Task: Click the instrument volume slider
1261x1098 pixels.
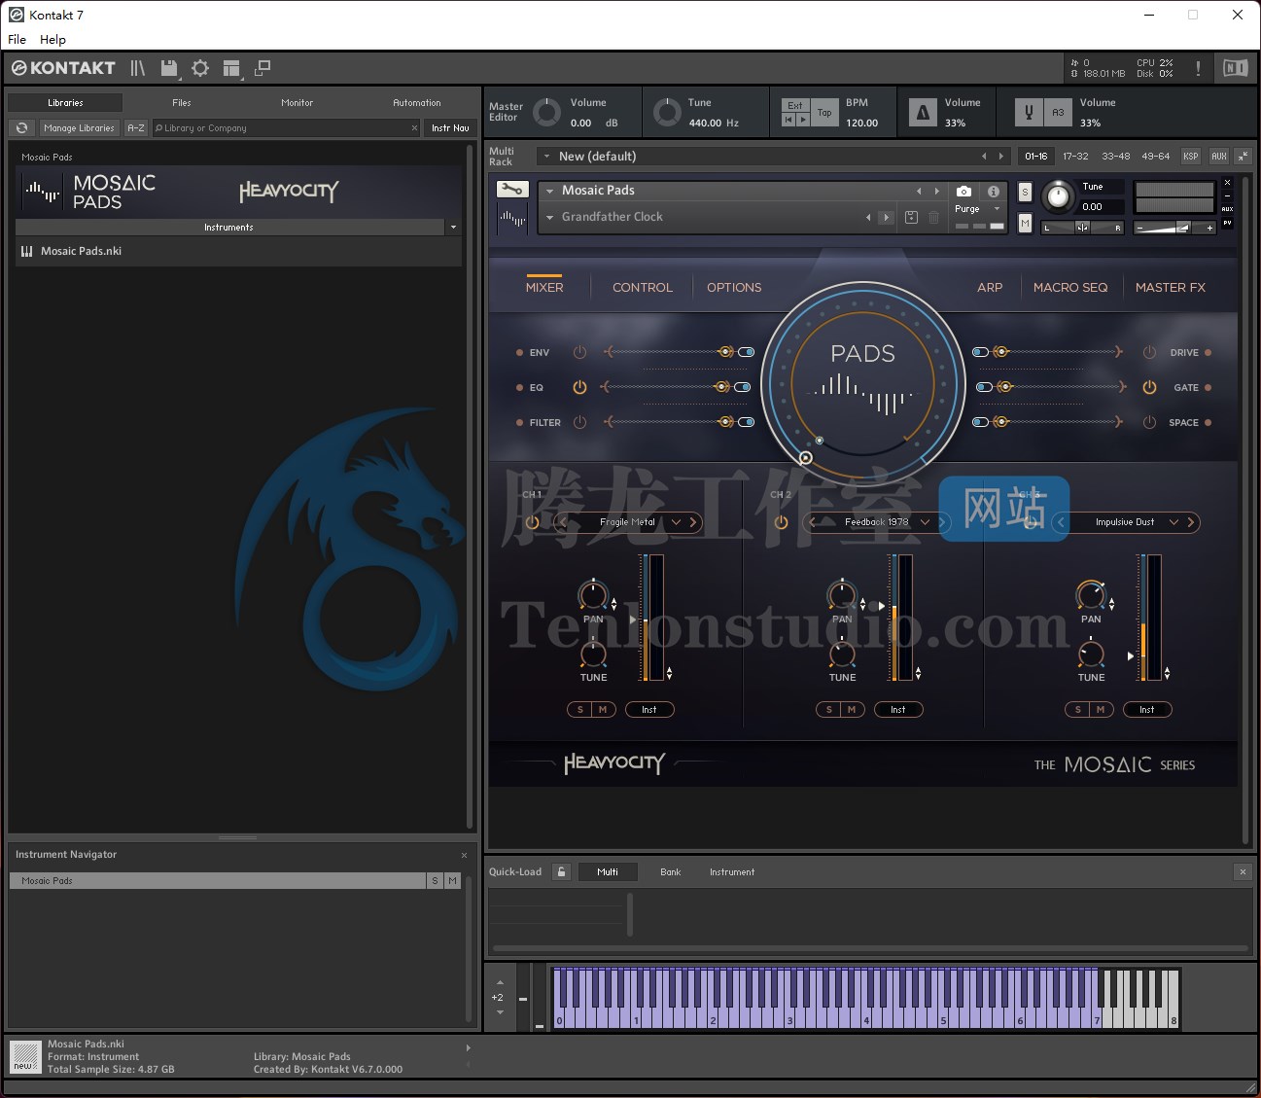Action: tap(1175, 228)
